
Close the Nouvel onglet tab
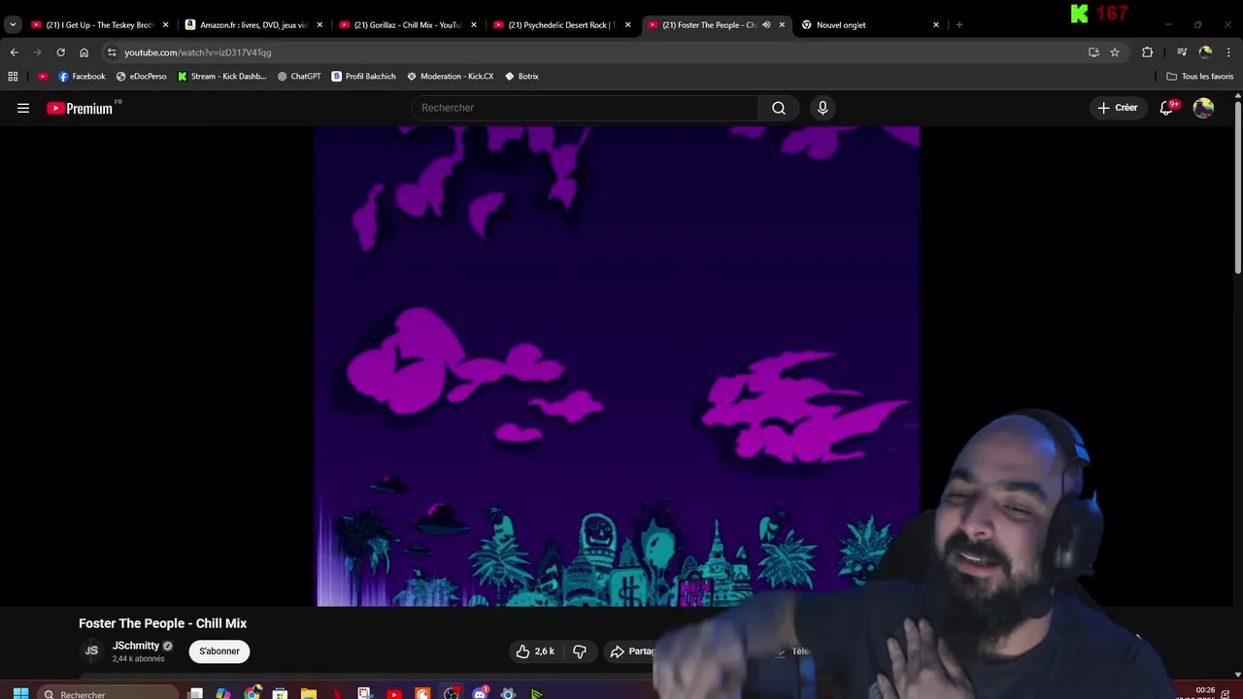tap(936, 25)
